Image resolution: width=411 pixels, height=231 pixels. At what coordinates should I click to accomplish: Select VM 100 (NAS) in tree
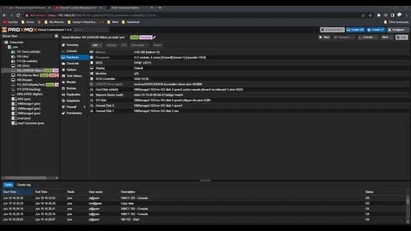click(x=23, y=66)
